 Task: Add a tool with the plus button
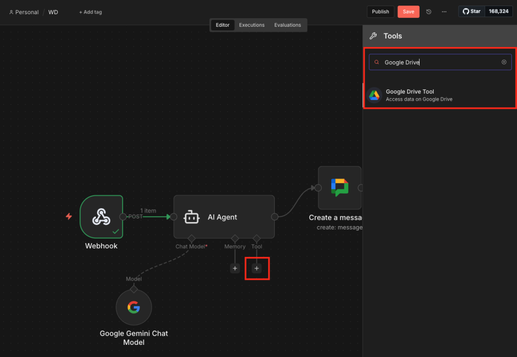click(256, 269)
